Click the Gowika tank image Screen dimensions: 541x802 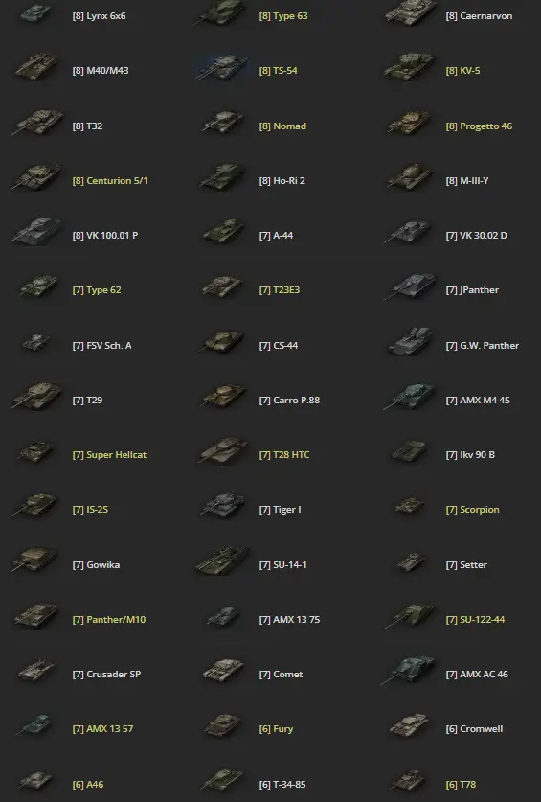[34, 561]
